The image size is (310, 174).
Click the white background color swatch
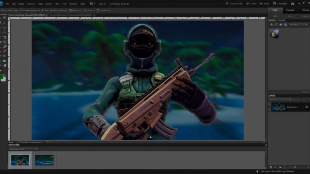[x=4, y=79]
